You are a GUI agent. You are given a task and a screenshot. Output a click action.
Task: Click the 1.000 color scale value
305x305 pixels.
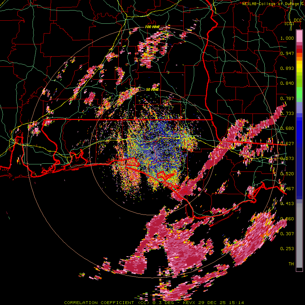pyautogui.click(x=287, y=38)
